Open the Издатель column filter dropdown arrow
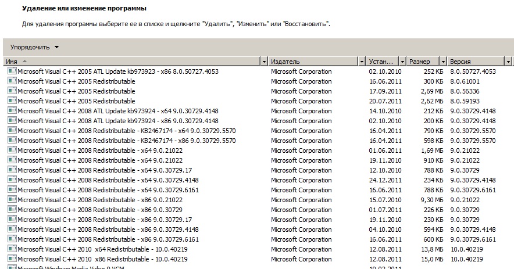 (x=362, y=61)
